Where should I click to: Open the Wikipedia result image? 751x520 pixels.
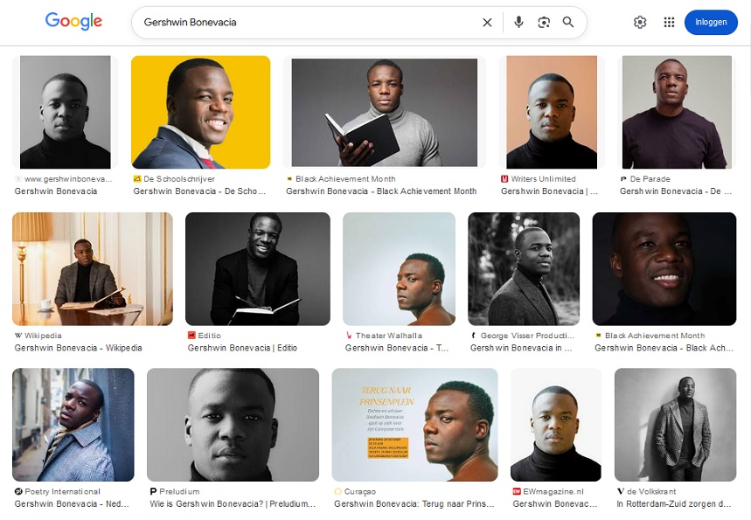tap(92, 268)
